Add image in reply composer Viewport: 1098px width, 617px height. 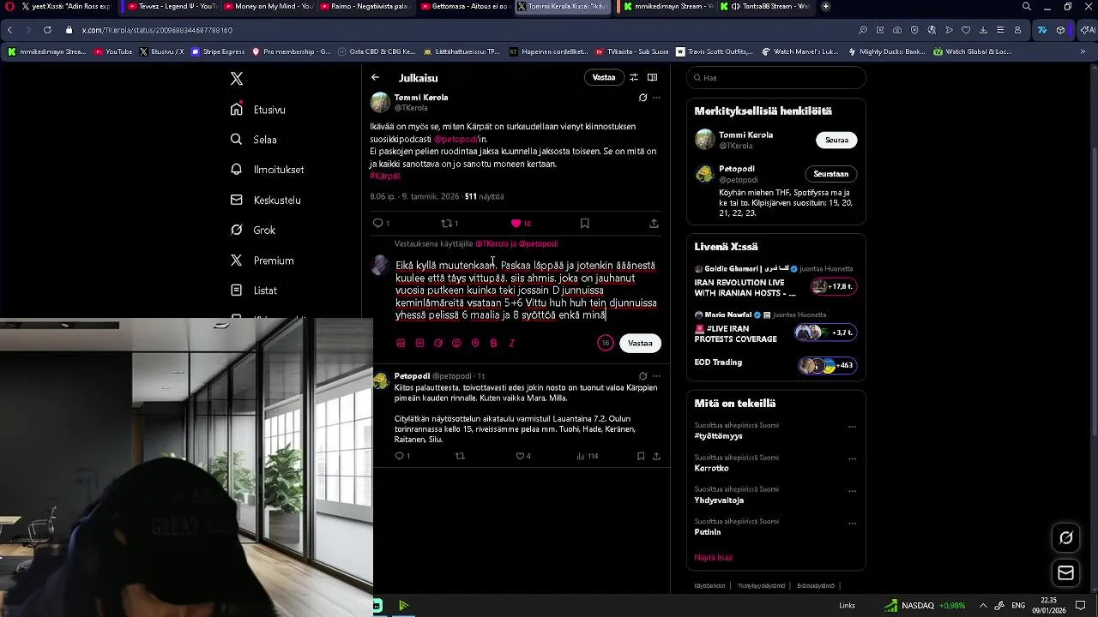[401, 343]
